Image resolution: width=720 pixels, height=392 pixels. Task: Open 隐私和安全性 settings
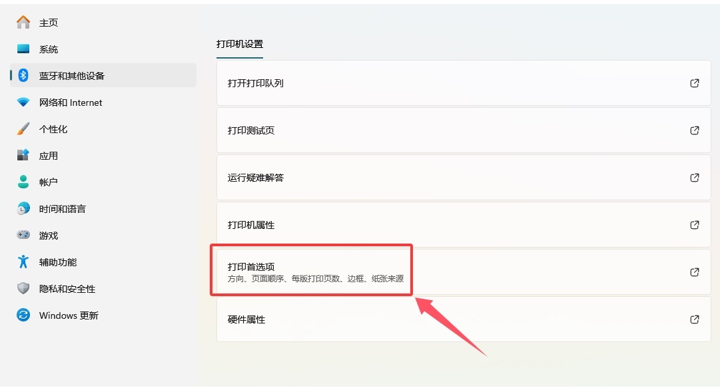(103, 289)
